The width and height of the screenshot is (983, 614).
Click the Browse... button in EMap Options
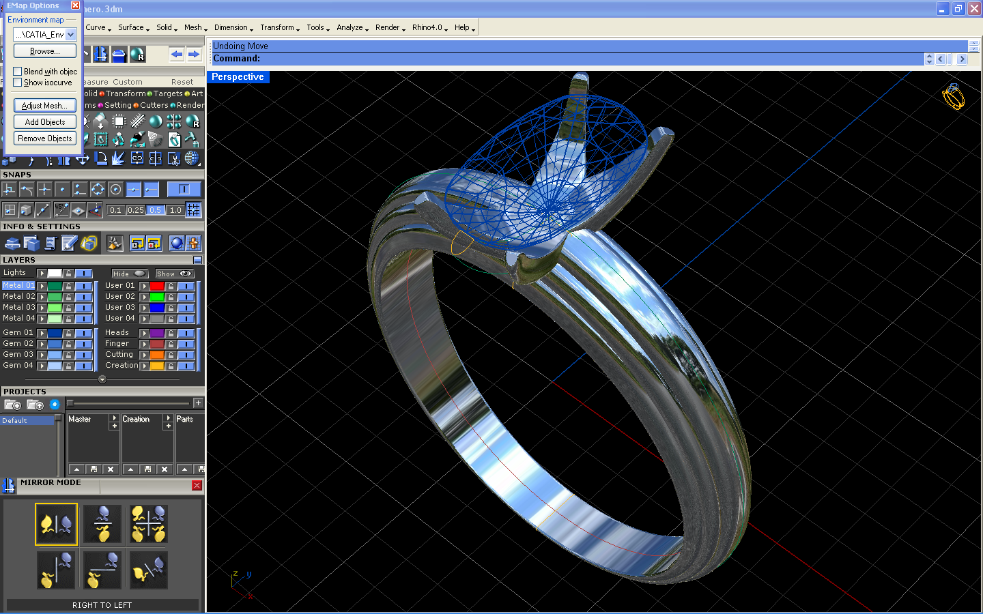tap(45, 51)
